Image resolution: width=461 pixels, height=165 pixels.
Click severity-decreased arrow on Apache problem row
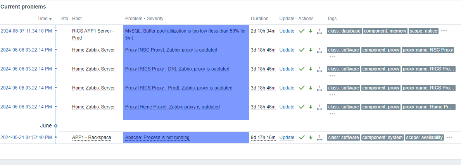[311, 137]
